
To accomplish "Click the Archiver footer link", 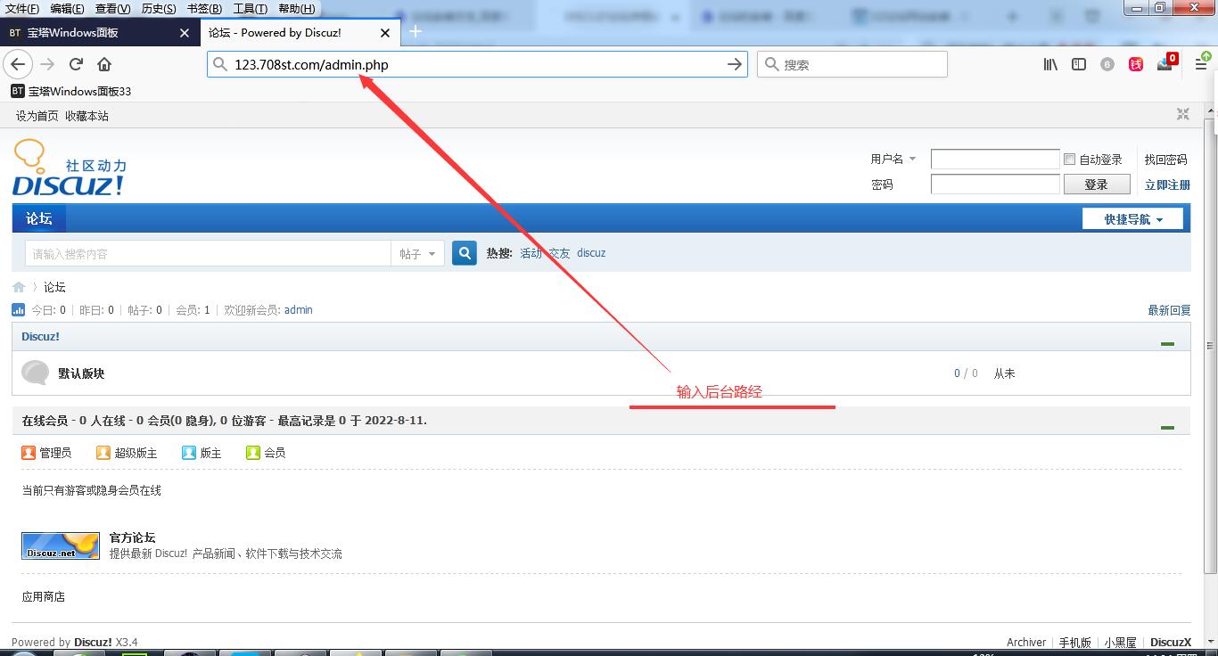I will pos(1026,642).
